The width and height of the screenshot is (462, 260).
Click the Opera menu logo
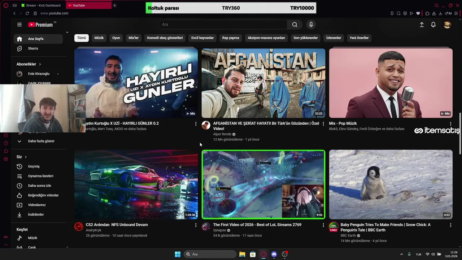[6, 5]
